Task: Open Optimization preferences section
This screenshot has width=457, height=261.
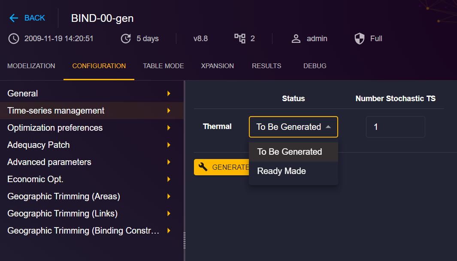Action: (x=92, y=128)
